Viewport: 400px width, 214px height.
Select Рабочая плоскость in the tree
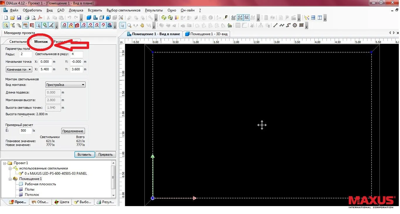(40, 184)
